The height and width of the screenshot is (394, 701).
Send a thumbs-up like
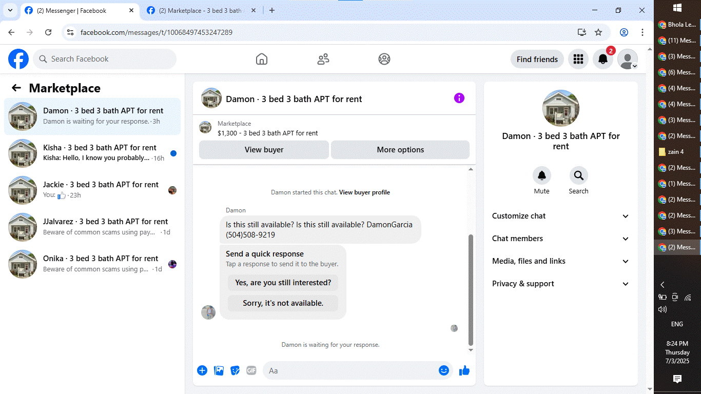464,370
